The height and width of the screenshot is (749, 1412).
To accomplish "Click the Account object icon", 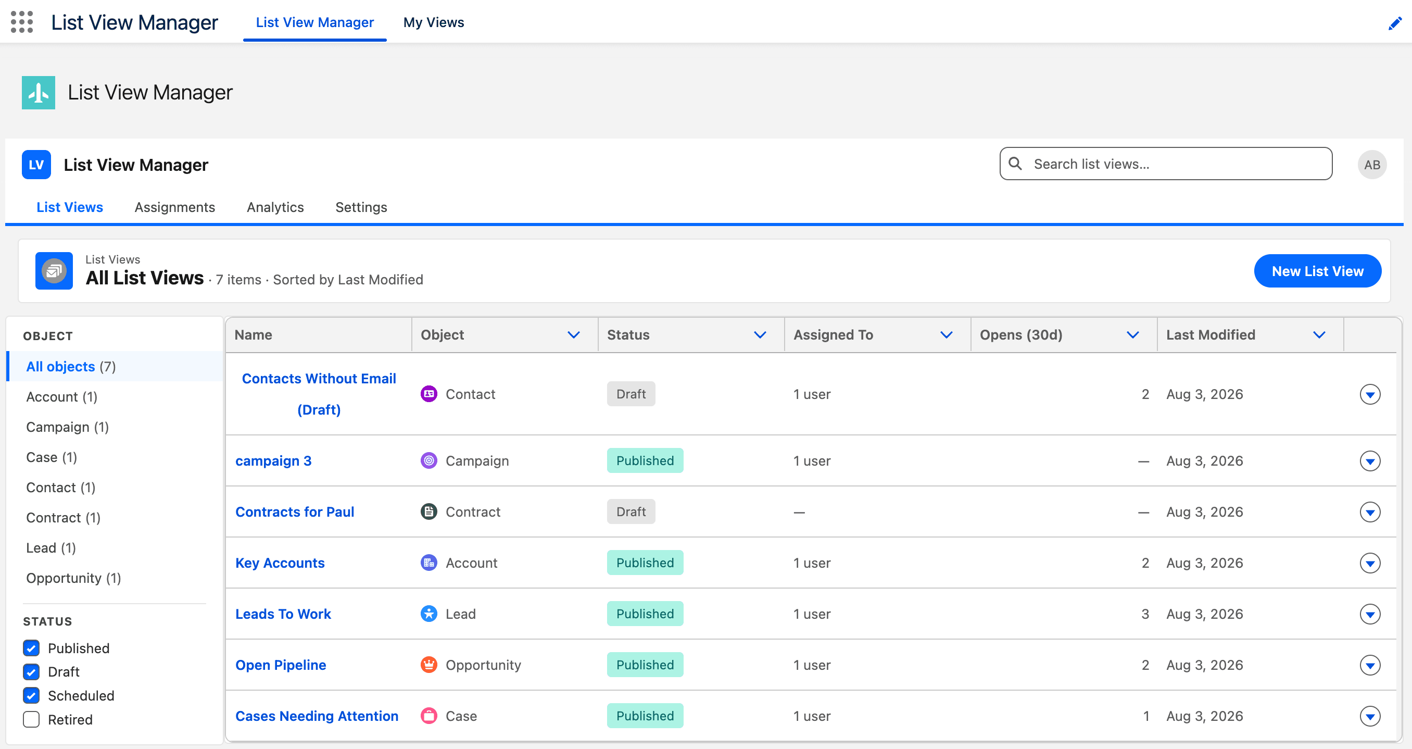I will tap(428, 563).
